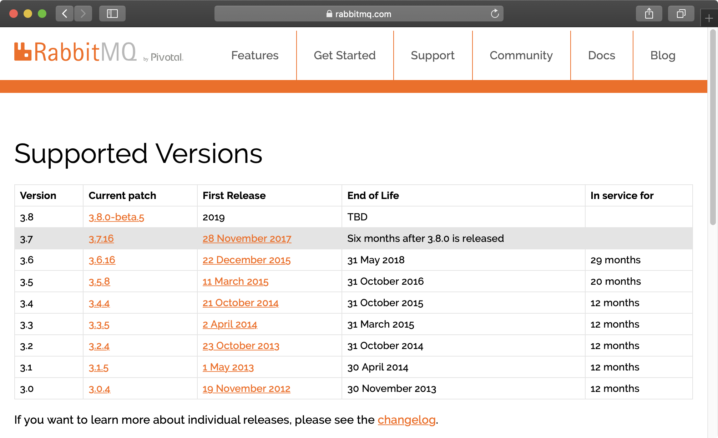This screenshot has height=438, width=718.
Task: Open the changelog link
Action: click(406, 420)
